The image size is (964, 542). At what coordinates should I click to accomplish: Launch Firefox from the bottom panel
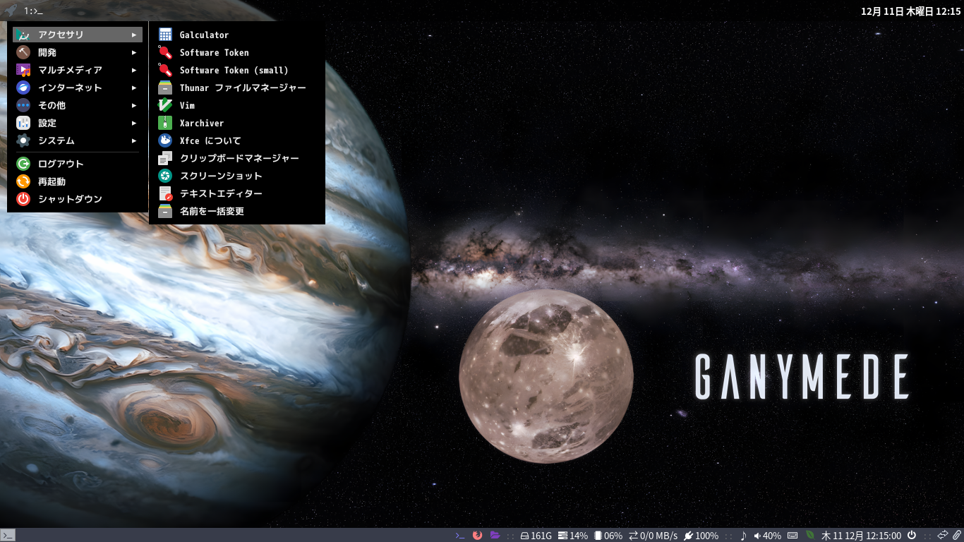click(x=478, y=536)
